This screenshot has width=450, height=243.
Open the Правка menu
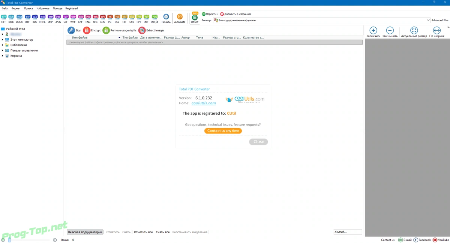pyautogui.click(x=28, y=8)
